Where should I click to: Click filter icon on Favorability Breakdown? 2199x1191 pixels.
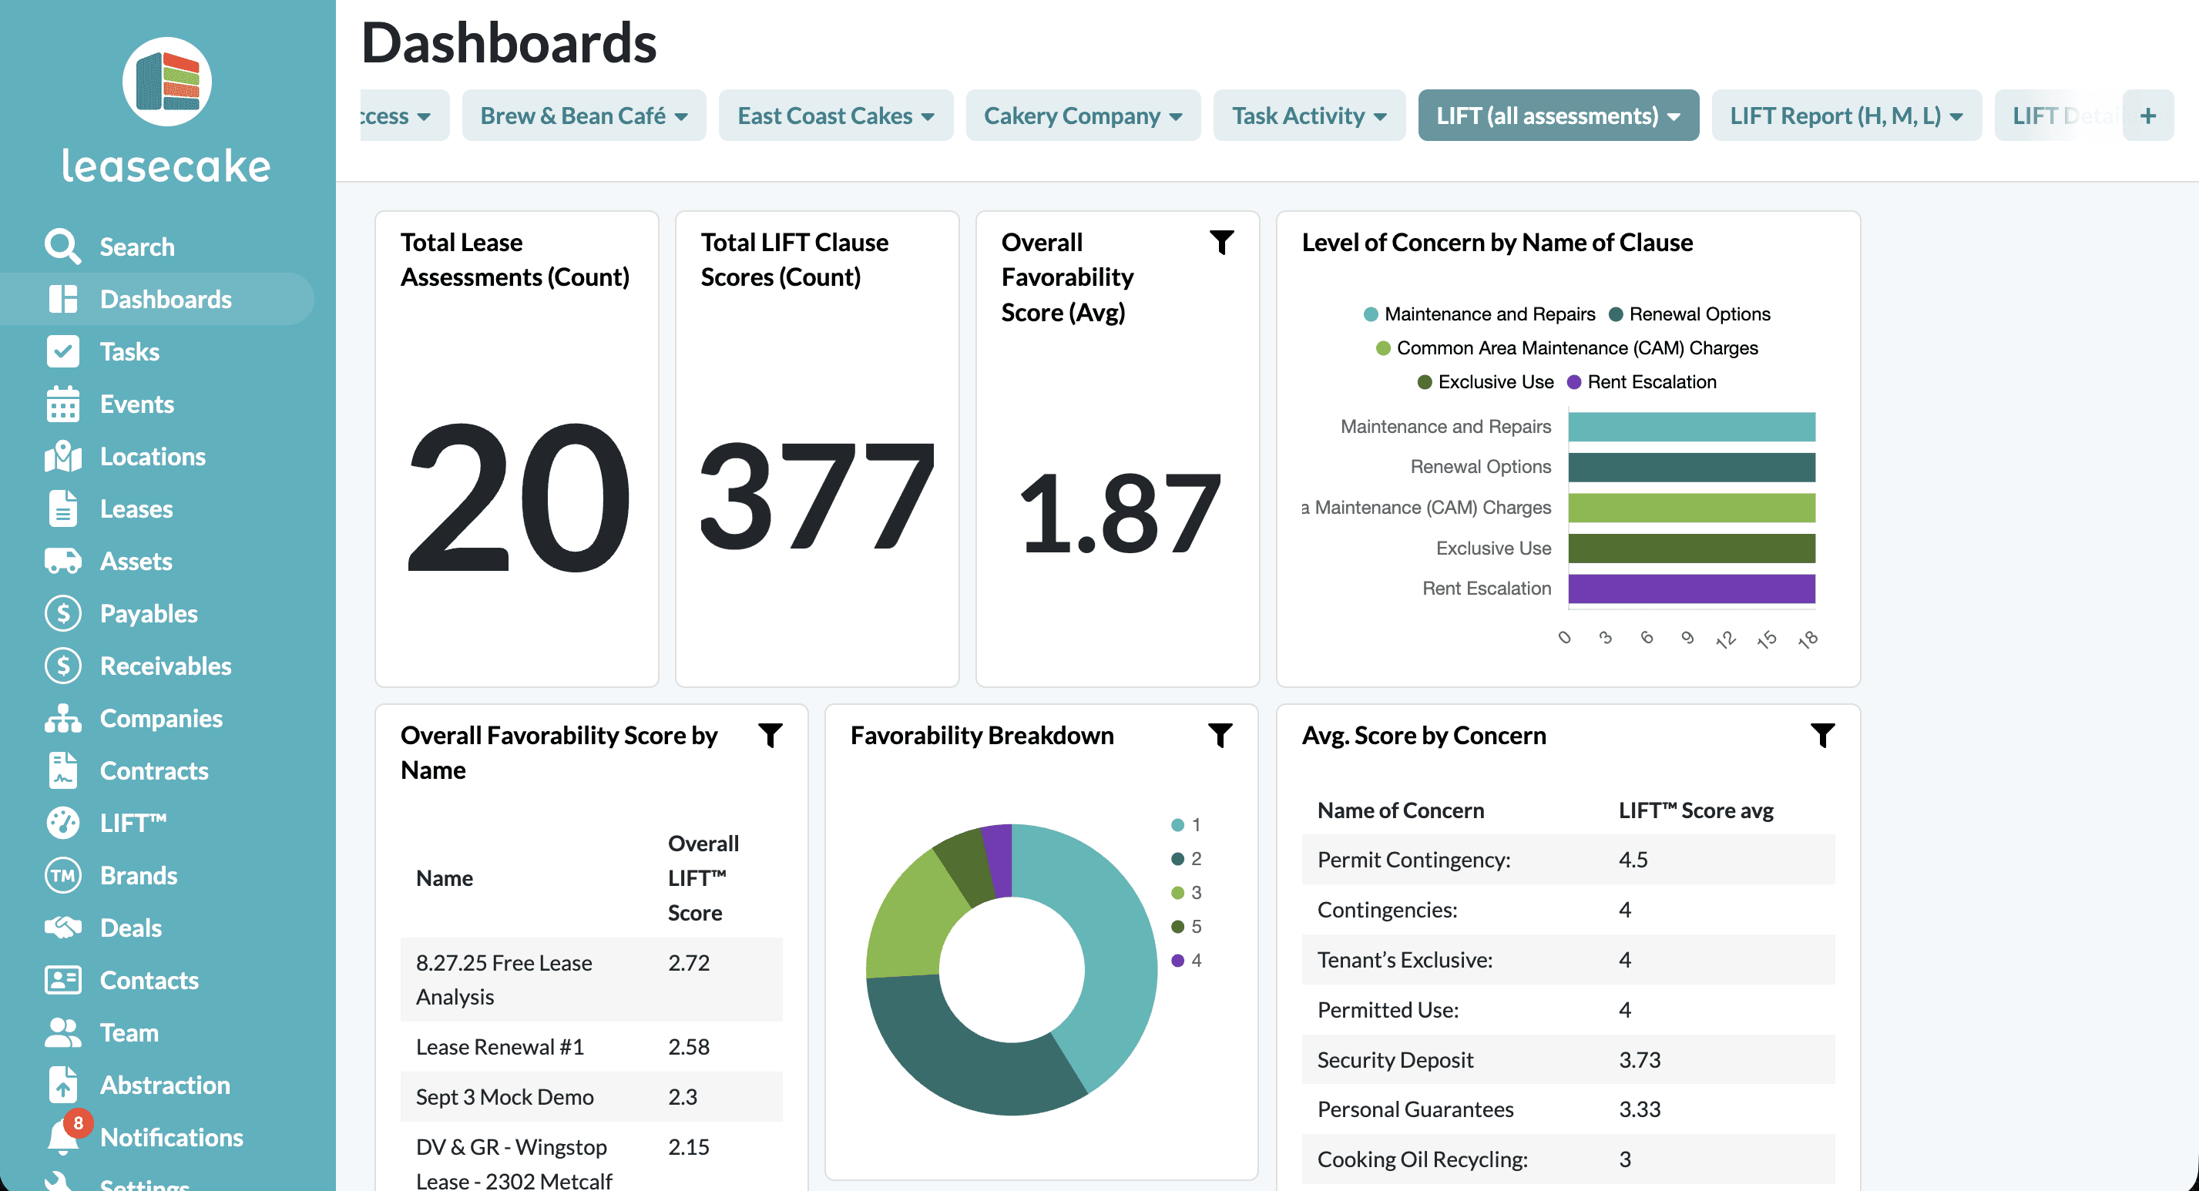(1220, 735)
